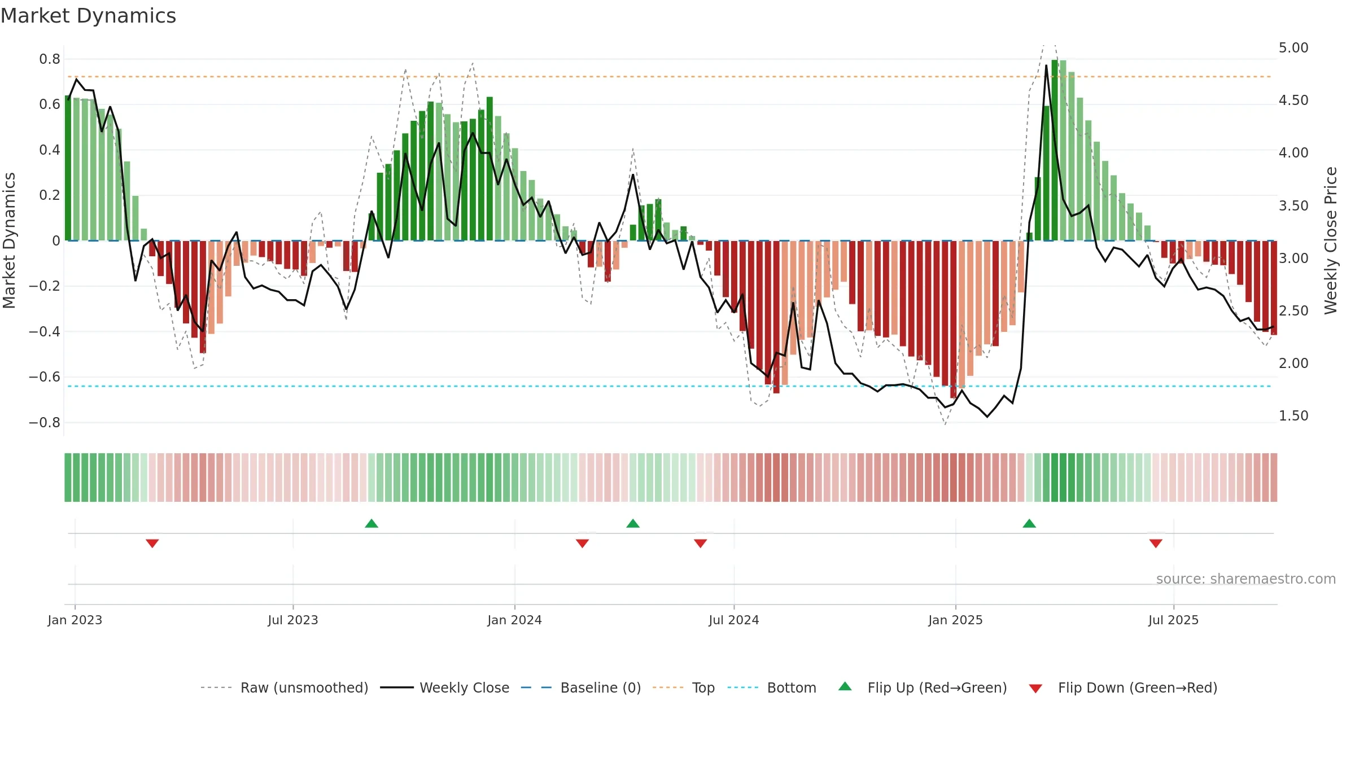
Task: Click the green flip-up marker near April 2024
Action: tap(633, 523)
